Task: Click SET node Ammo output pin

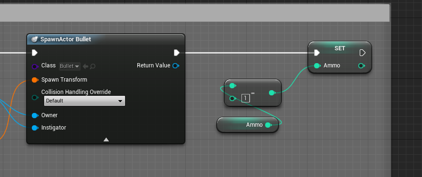Action: point(362,65)
